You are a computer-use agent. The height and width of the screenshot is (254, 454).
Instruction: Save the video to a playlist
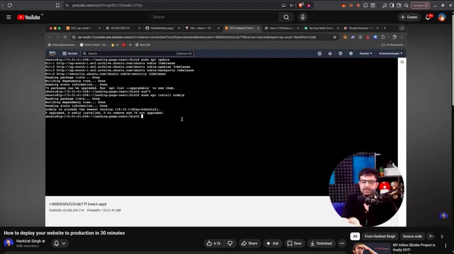tap(294, 243)
